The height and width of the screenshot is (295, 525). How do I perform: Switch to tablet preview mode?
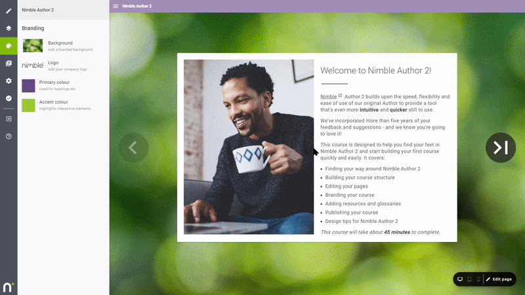[469, 279]
